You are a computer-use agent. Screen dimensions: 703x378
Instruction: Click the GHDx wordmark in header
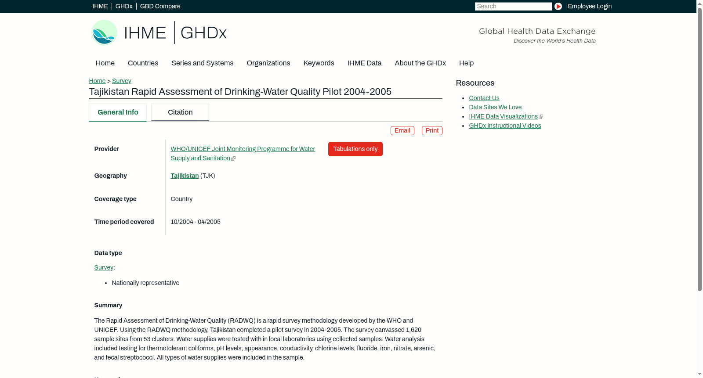click(203, 33)
